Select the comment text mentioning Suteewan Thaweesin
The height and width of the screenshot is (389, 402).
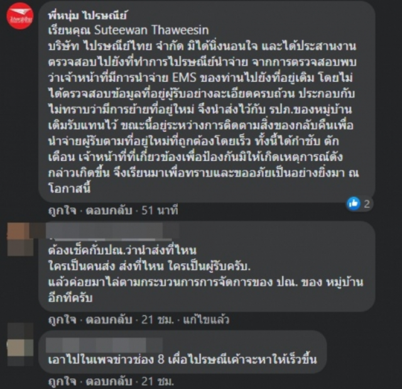[203, 109]
